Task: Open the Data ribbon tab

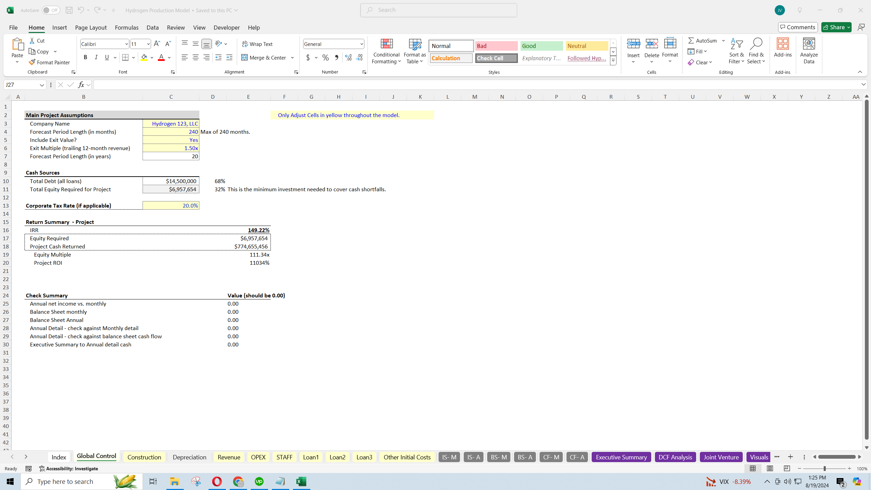Action: [152, 28]
